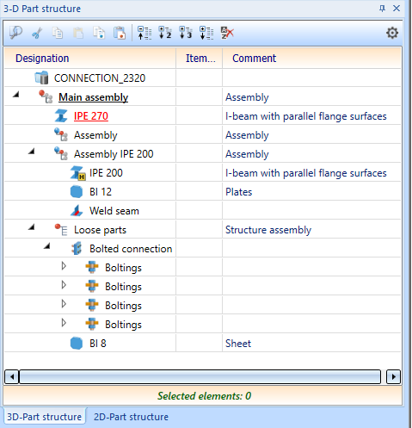Select the Weld seam item
This screenshot has width=412, height=428.
(x=114, y=211)
